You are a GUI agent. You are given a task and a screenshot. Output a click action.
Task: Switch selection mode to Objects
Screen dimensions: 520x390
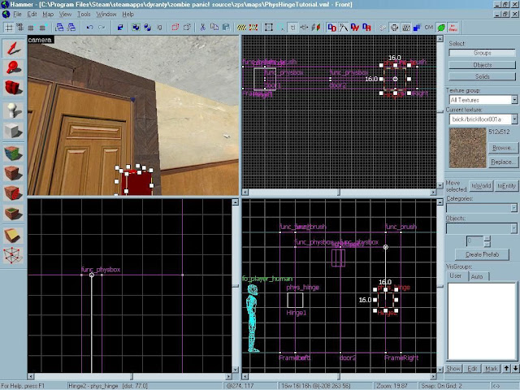482,64
